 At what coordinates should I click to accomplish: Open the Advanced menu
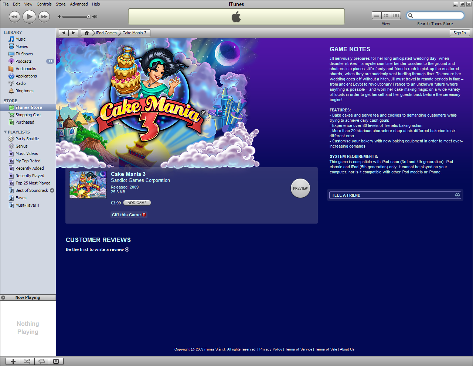tap(79, 4)
